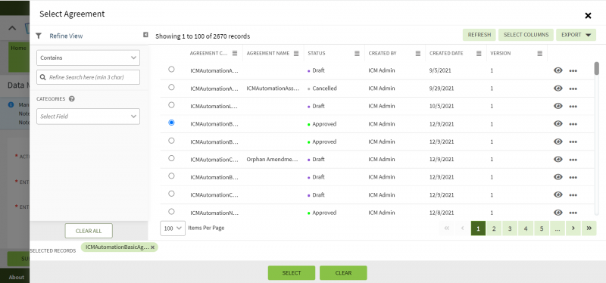This screenshot has height=283, width=606.
Task: View the record dated 10/5/2021 via eye icon
Action: pos(558,106)
